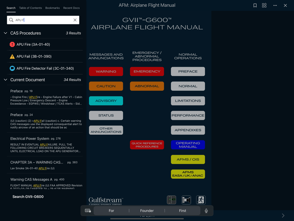
Task: Click the APU Fail caution triangle icon
Action: [x=12, y=56]
